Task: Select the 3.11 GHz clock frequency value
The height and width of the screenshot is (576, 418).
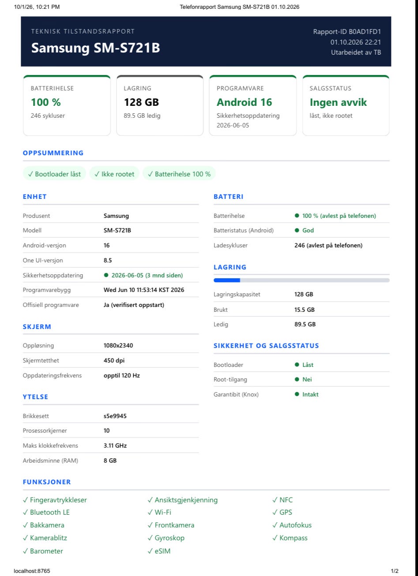Action: pos(115,445)
